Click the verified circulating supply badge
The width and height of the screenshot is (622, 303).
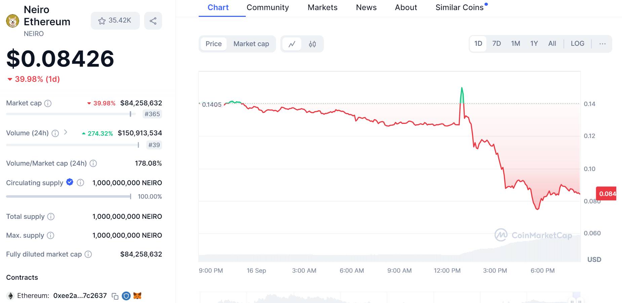coord(70,182)
